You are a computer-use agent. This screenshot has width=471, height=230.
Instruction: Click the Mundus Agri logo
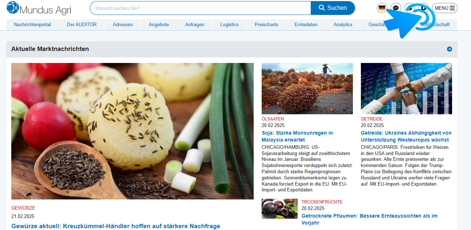(39, 8)
